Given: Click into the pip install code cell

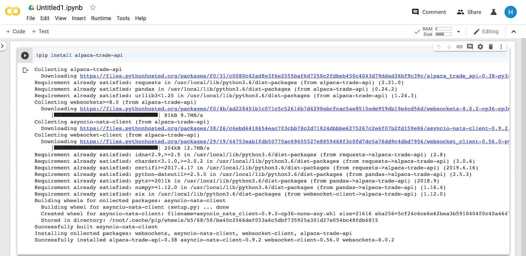Looking at the screenshot, I should click(x=271, y=56).
